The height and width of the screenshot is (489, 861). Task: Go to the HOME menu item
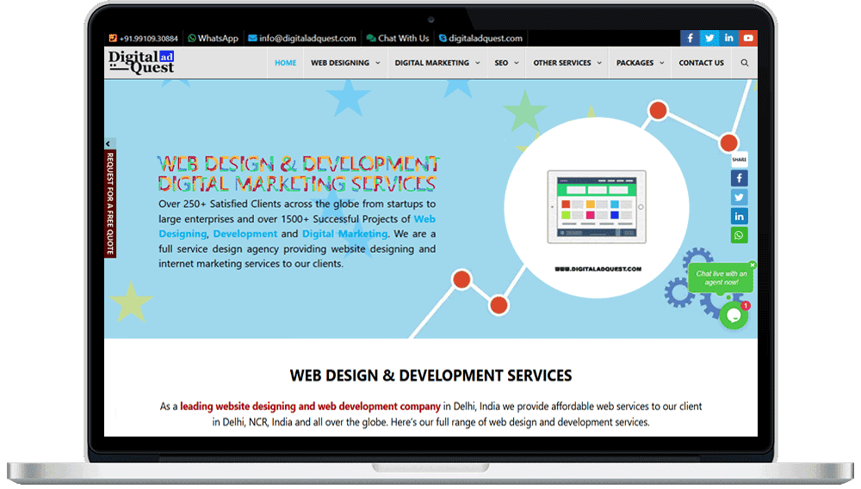point(286,63)
